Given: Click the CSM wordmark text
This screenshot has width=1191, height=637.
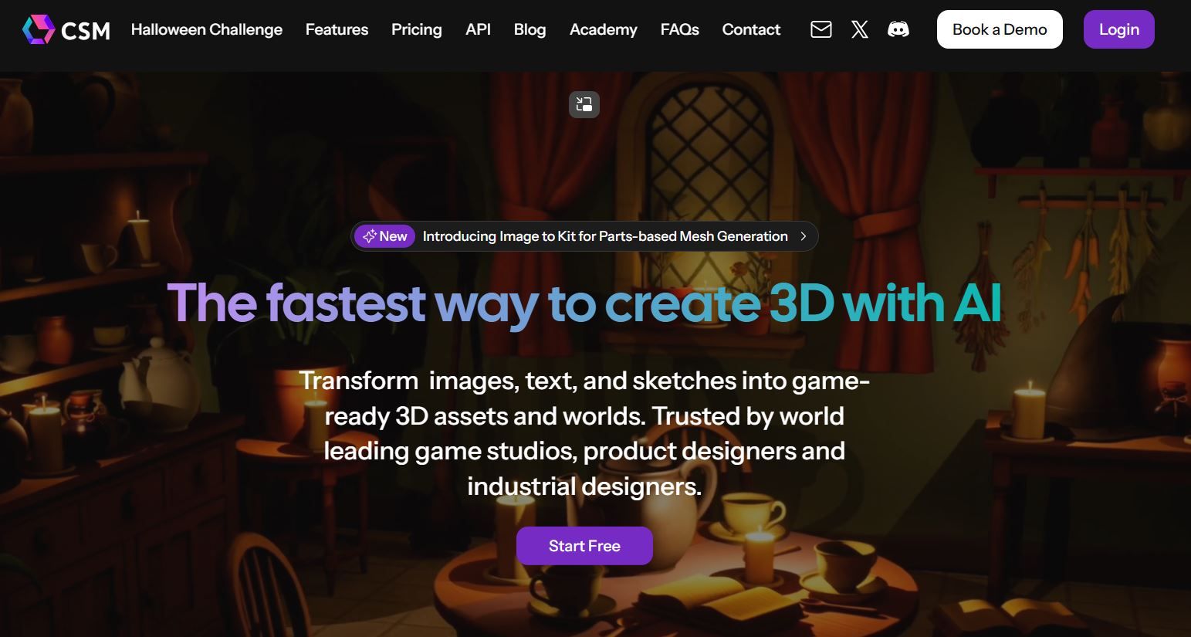Looking at the screenshot, I should coord(86,31).
